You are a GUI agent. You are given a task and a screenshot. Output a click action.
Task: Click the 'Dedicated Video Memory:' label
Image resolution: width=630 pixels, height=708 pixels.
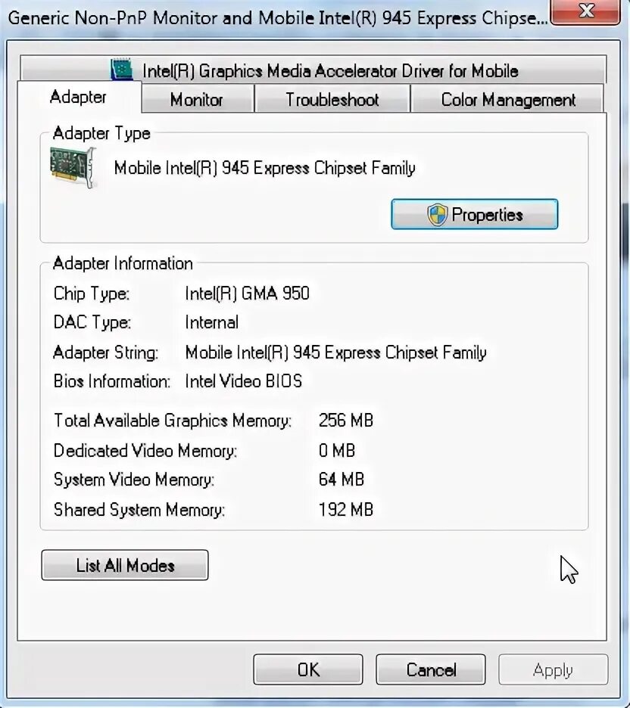145,451
